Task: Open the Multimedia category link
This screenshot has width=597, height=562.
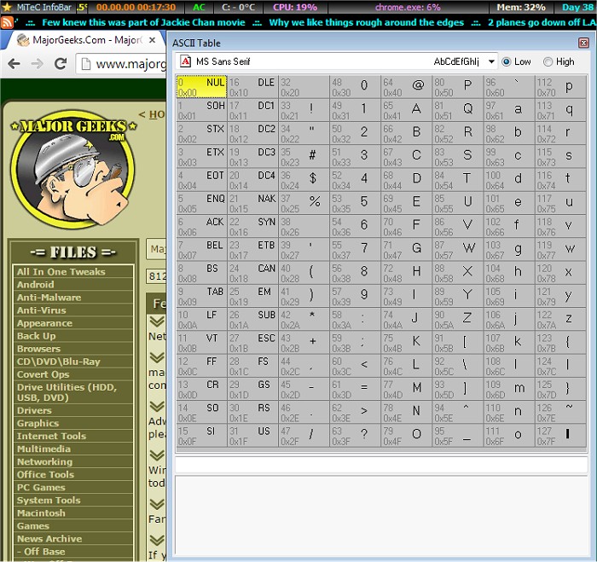Action: (x=43, y=449)
